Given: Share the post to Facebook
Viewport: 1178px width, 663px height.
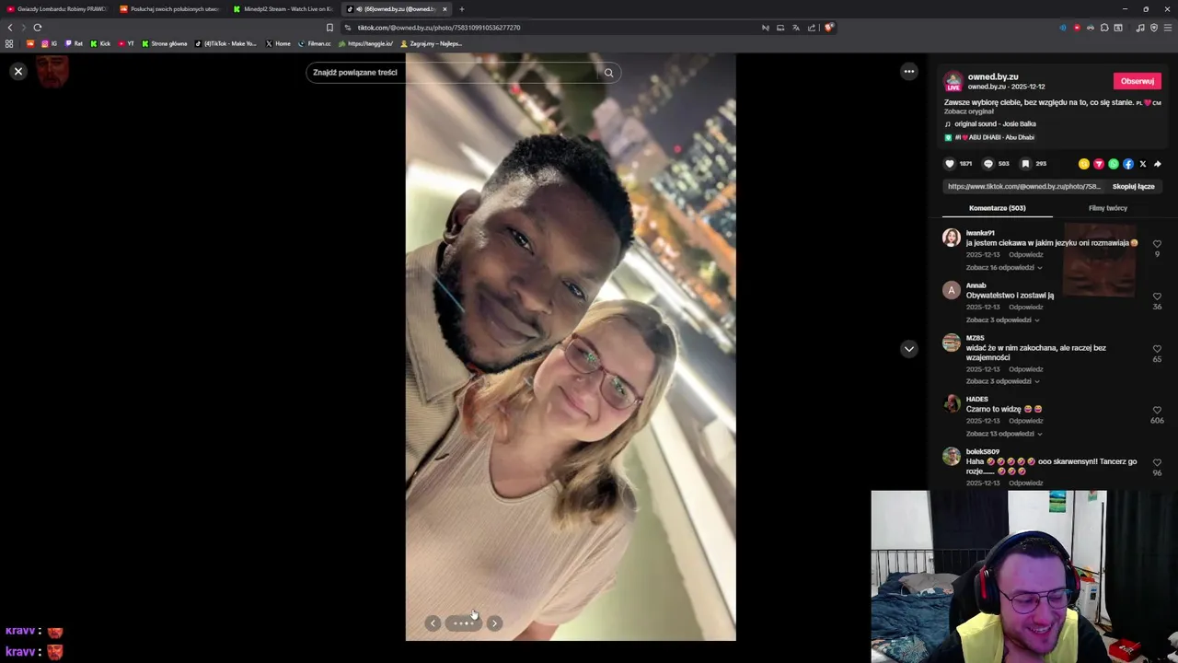Looking at the screenshot, I should coord(1128,164).
